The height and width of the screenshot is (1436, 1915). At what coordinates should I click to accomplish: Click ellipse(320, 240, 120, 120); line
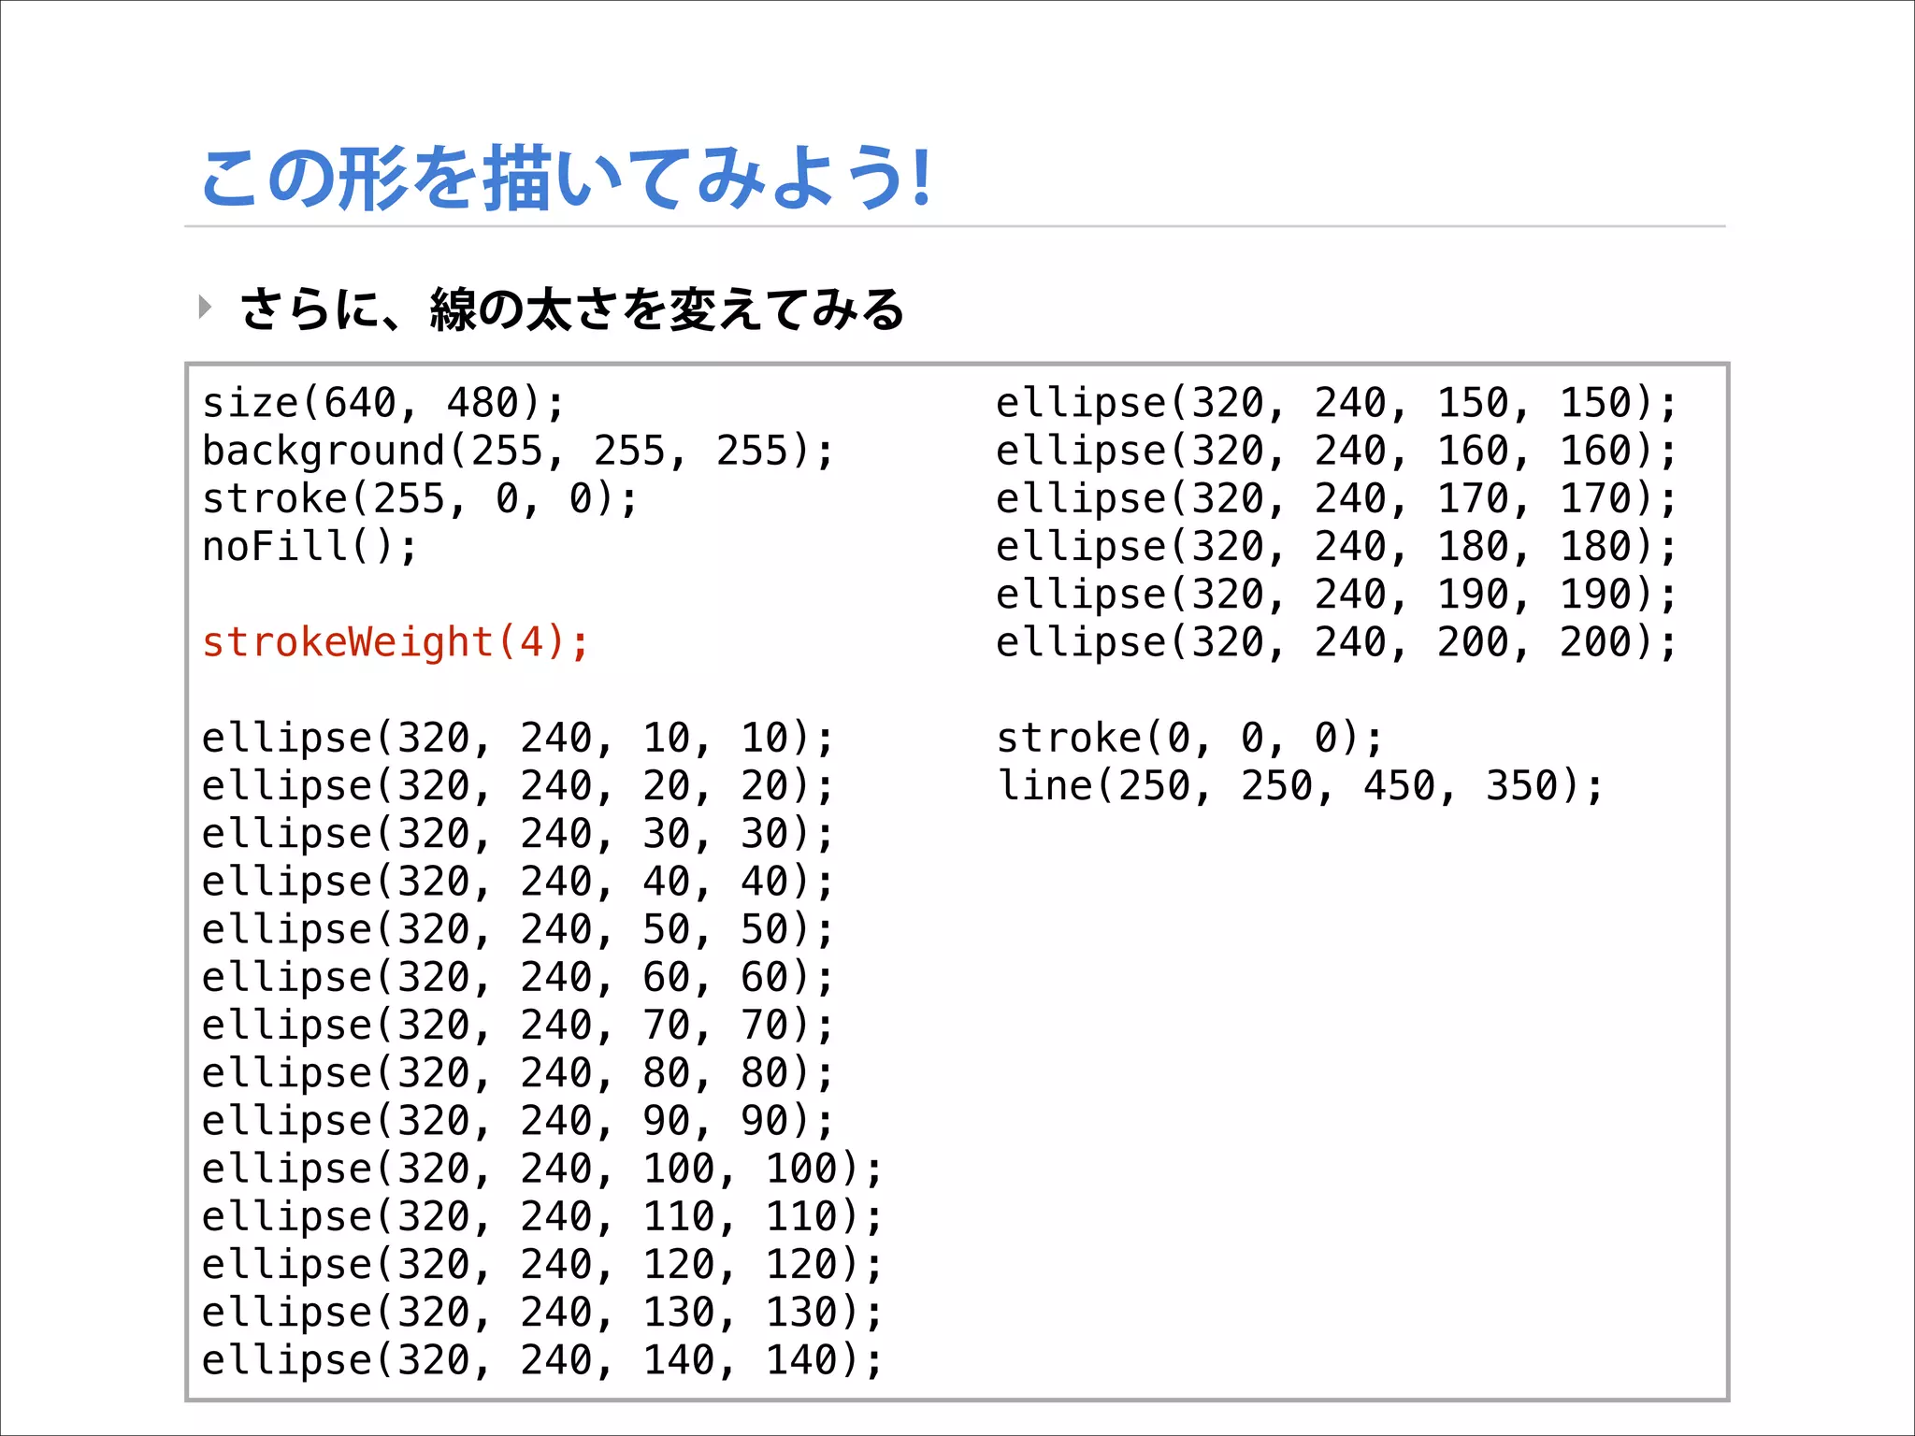[541, 1264]
